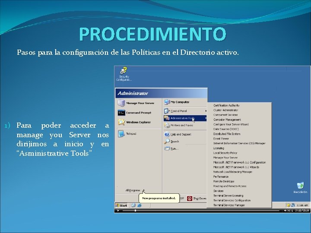
Task: Open Performance
Action: click(221, 177)
